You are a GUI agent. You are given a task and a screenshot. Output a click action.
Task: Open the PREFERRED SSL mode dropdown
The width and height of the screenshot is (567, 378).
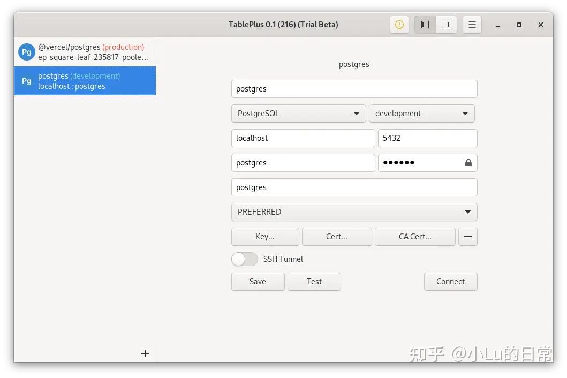pos(354,211)
